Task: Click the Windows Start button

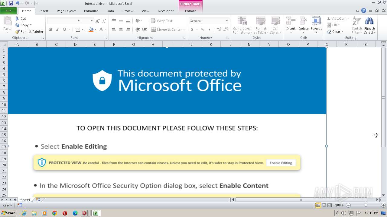Action: click(8, 213)
